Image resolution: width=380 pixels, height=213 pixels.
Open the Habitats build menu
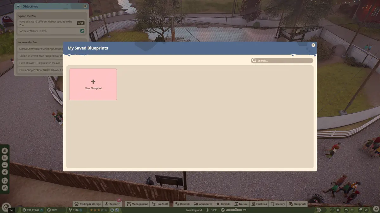click(183, 204)
